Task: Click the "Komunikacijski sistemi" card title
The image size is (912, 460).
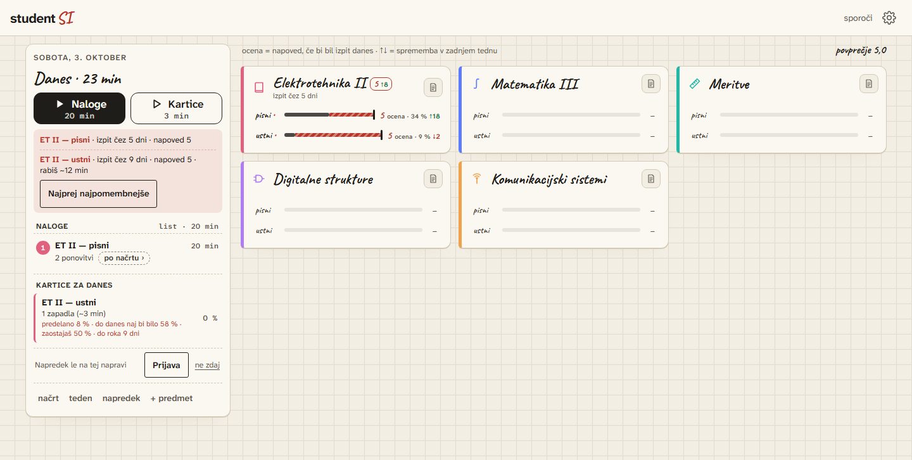Action: coord(549,179)
